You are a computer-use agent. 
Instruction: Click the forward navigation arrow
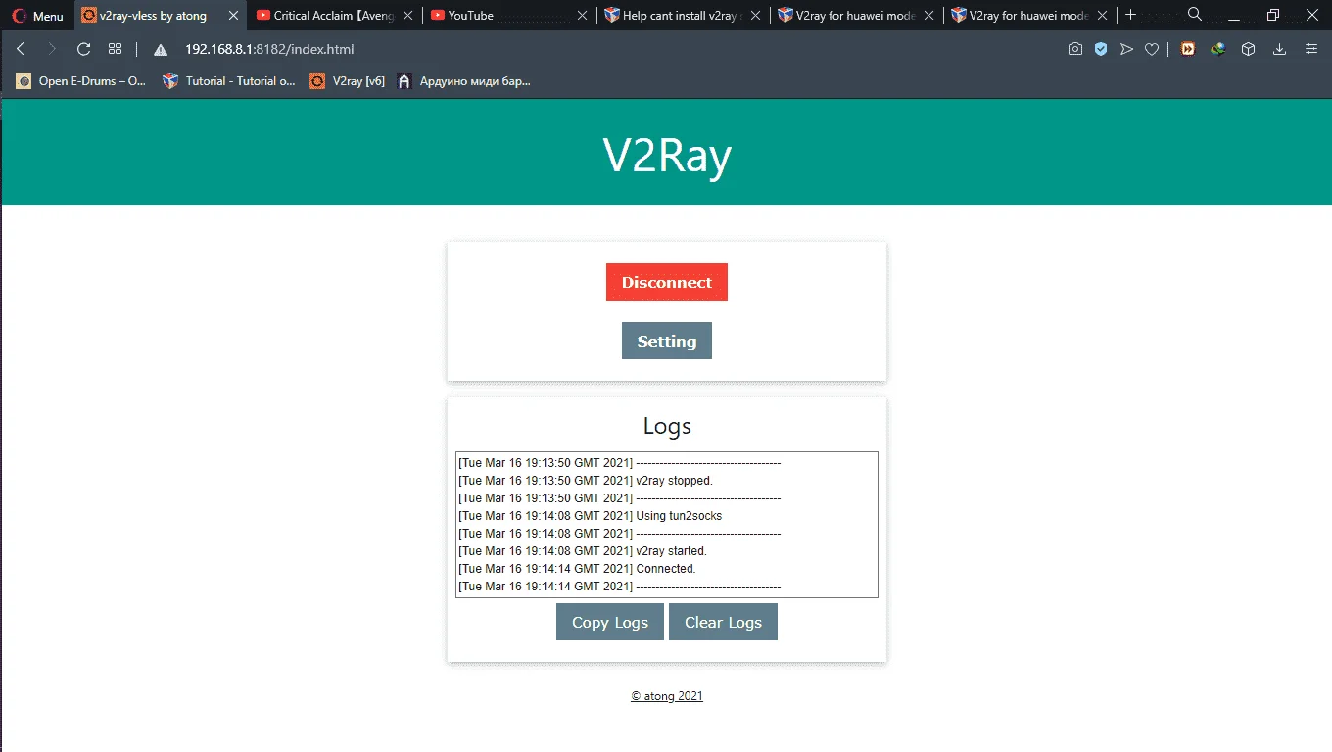(x=52, y=49)
